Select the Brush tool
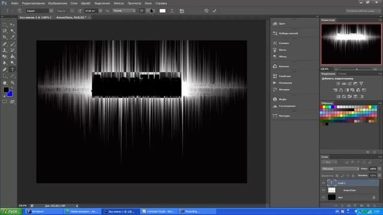Screen dimensions: 383x215 (12, 44)
